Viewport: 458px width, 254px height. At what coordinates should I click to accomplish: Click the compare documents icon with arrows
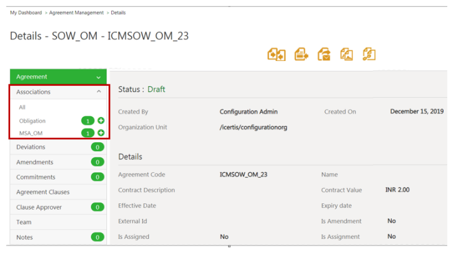[277, 55]
